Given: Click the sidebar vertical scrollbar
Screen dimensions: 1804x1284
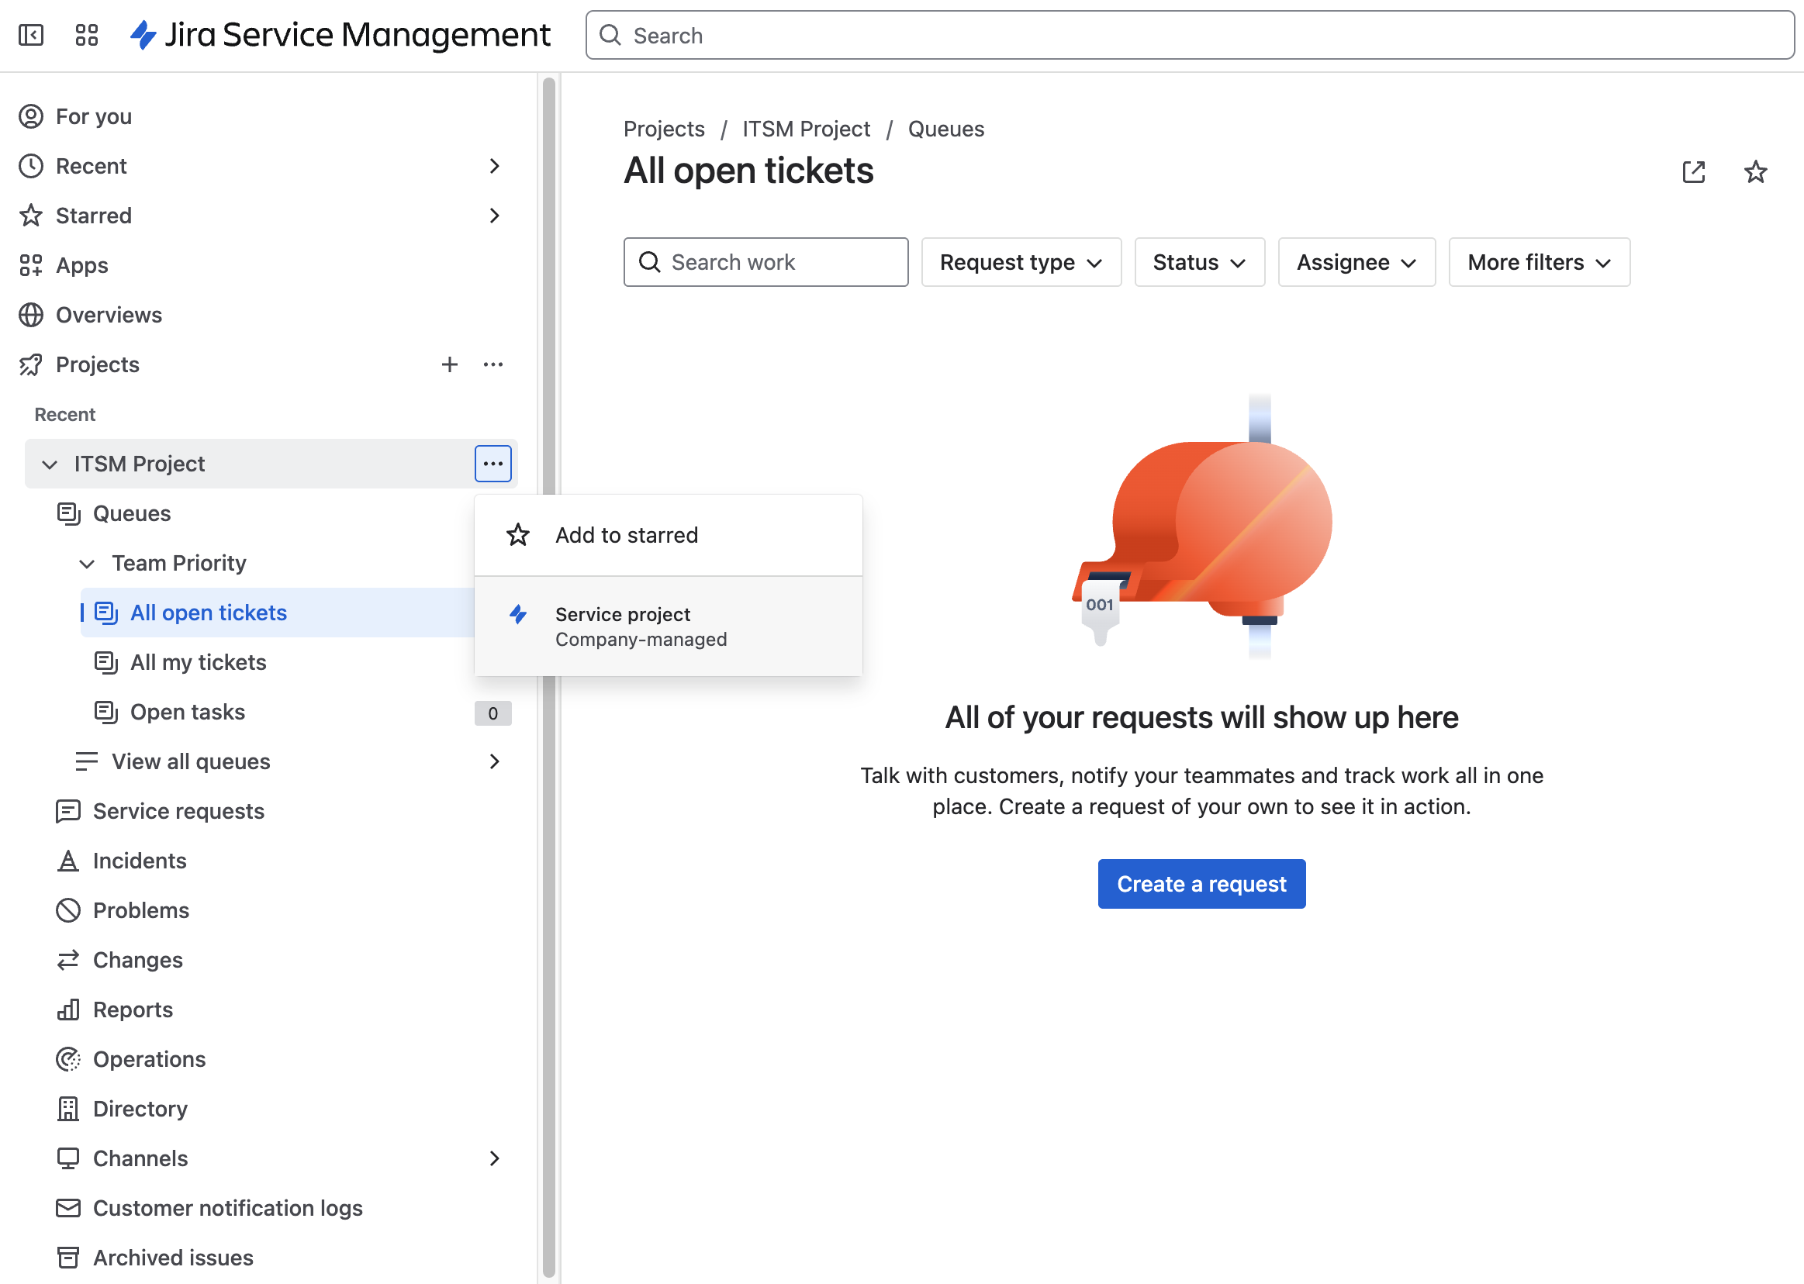Looking at the screenshot, I should pyautogui.click(x=549, y=949).
